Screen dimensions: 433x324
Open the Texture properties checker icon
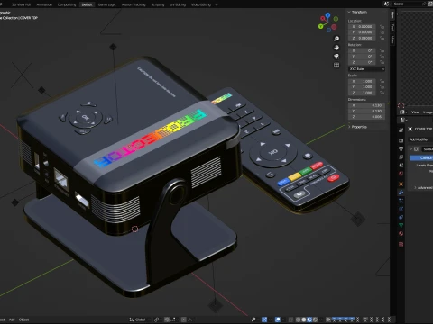pyautogui.click(x=401, y=244)
